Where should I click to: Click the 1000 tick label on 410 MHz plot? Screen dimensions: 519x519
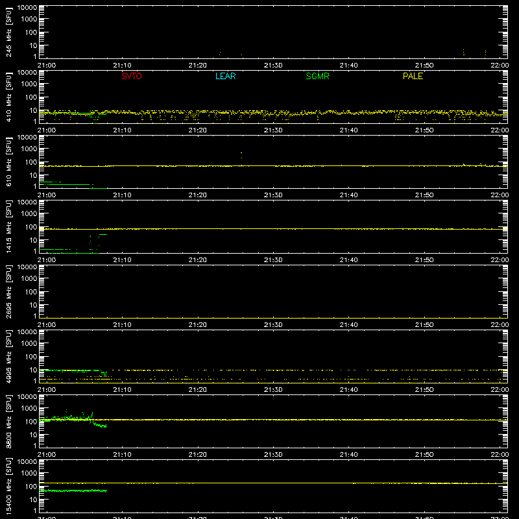pos(29,84)
